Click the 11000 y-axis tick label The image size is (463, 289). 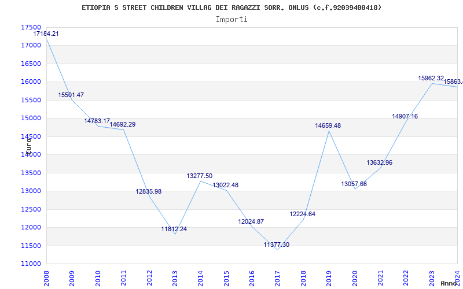coord(31,264)
